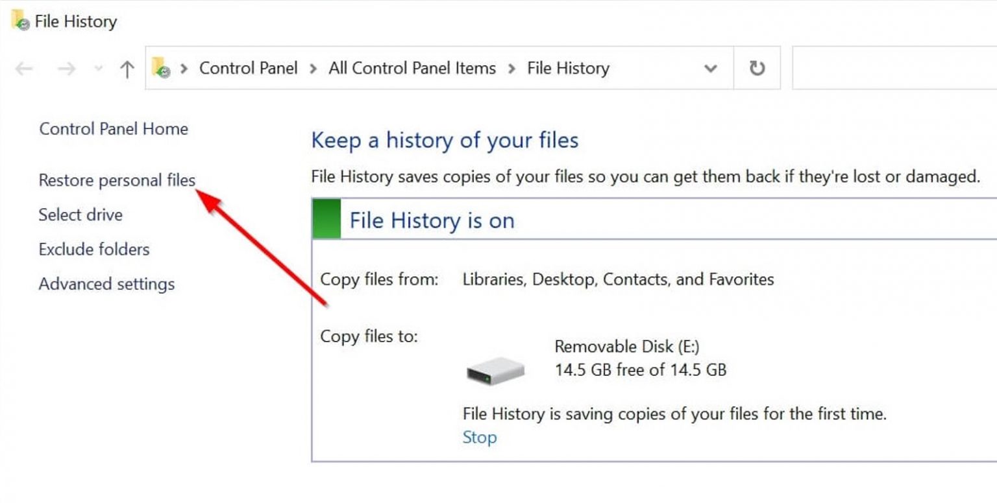Open Advanced settings from the sidebar

107,284
